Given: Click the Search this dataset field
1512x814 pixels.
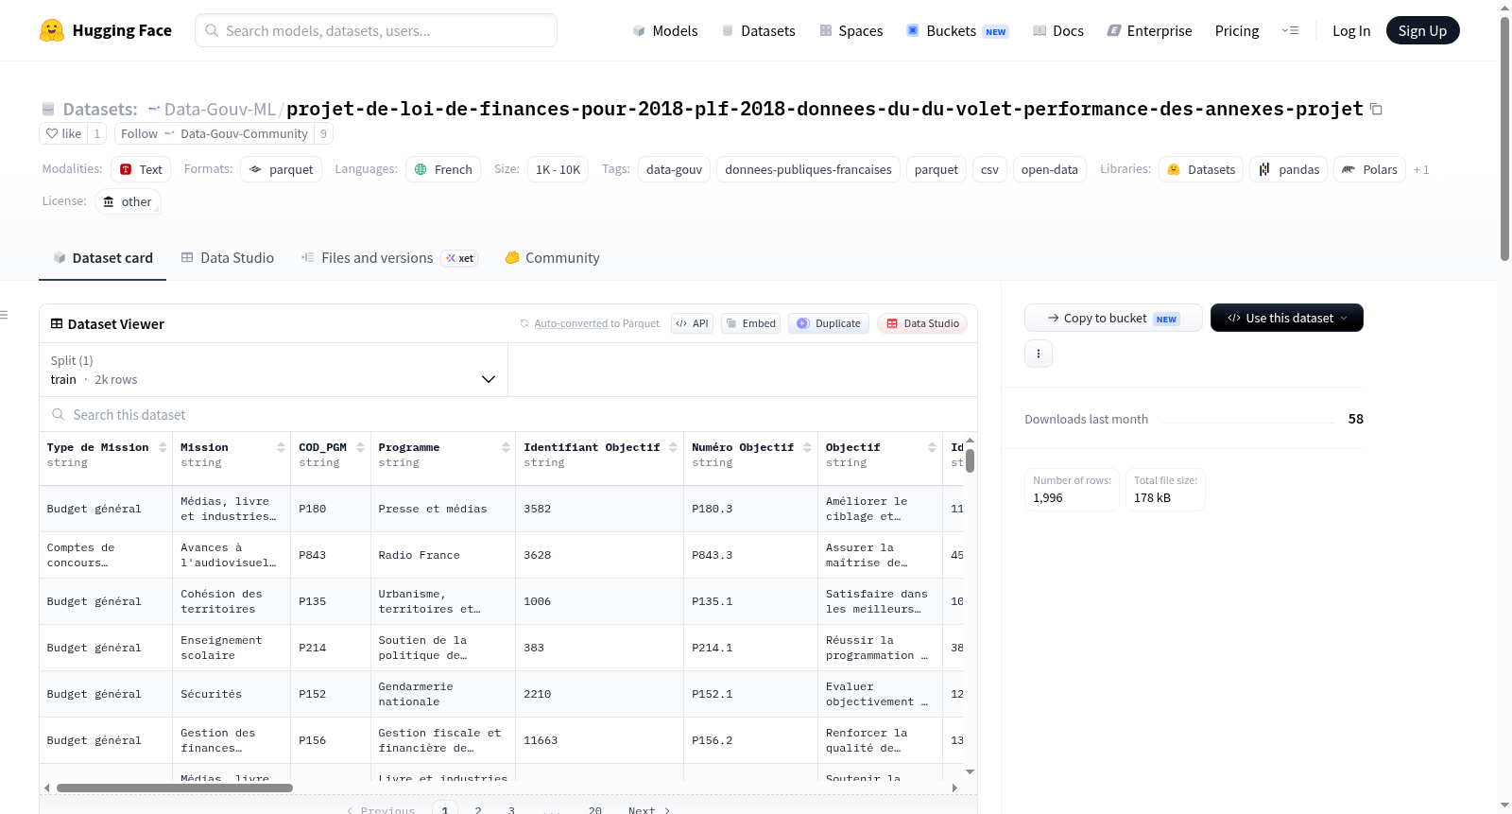Looking at the screenshot, I should pos(508,414).
